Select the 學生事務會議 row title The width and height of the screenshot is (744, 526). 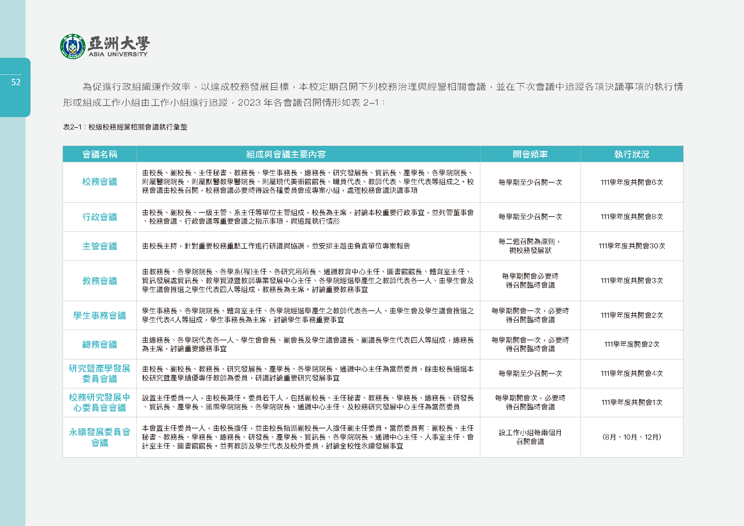(100, 315)
